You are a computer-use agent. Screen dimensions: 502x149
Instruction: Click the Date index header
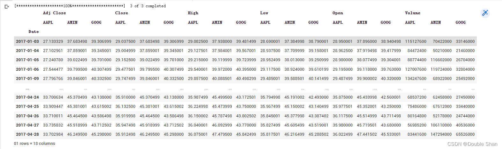[x=33, y=32]
